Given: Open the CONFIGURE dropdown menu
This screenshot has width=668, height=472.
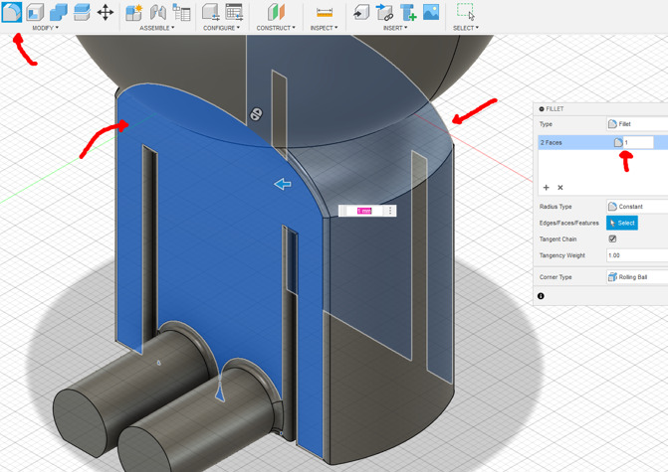Looking at the screenshot, I should [222, 28].
